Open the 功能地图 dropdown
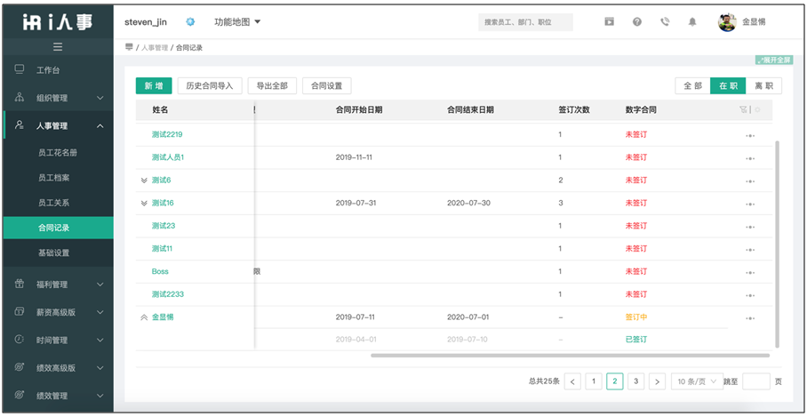 [x=237, y=22]
